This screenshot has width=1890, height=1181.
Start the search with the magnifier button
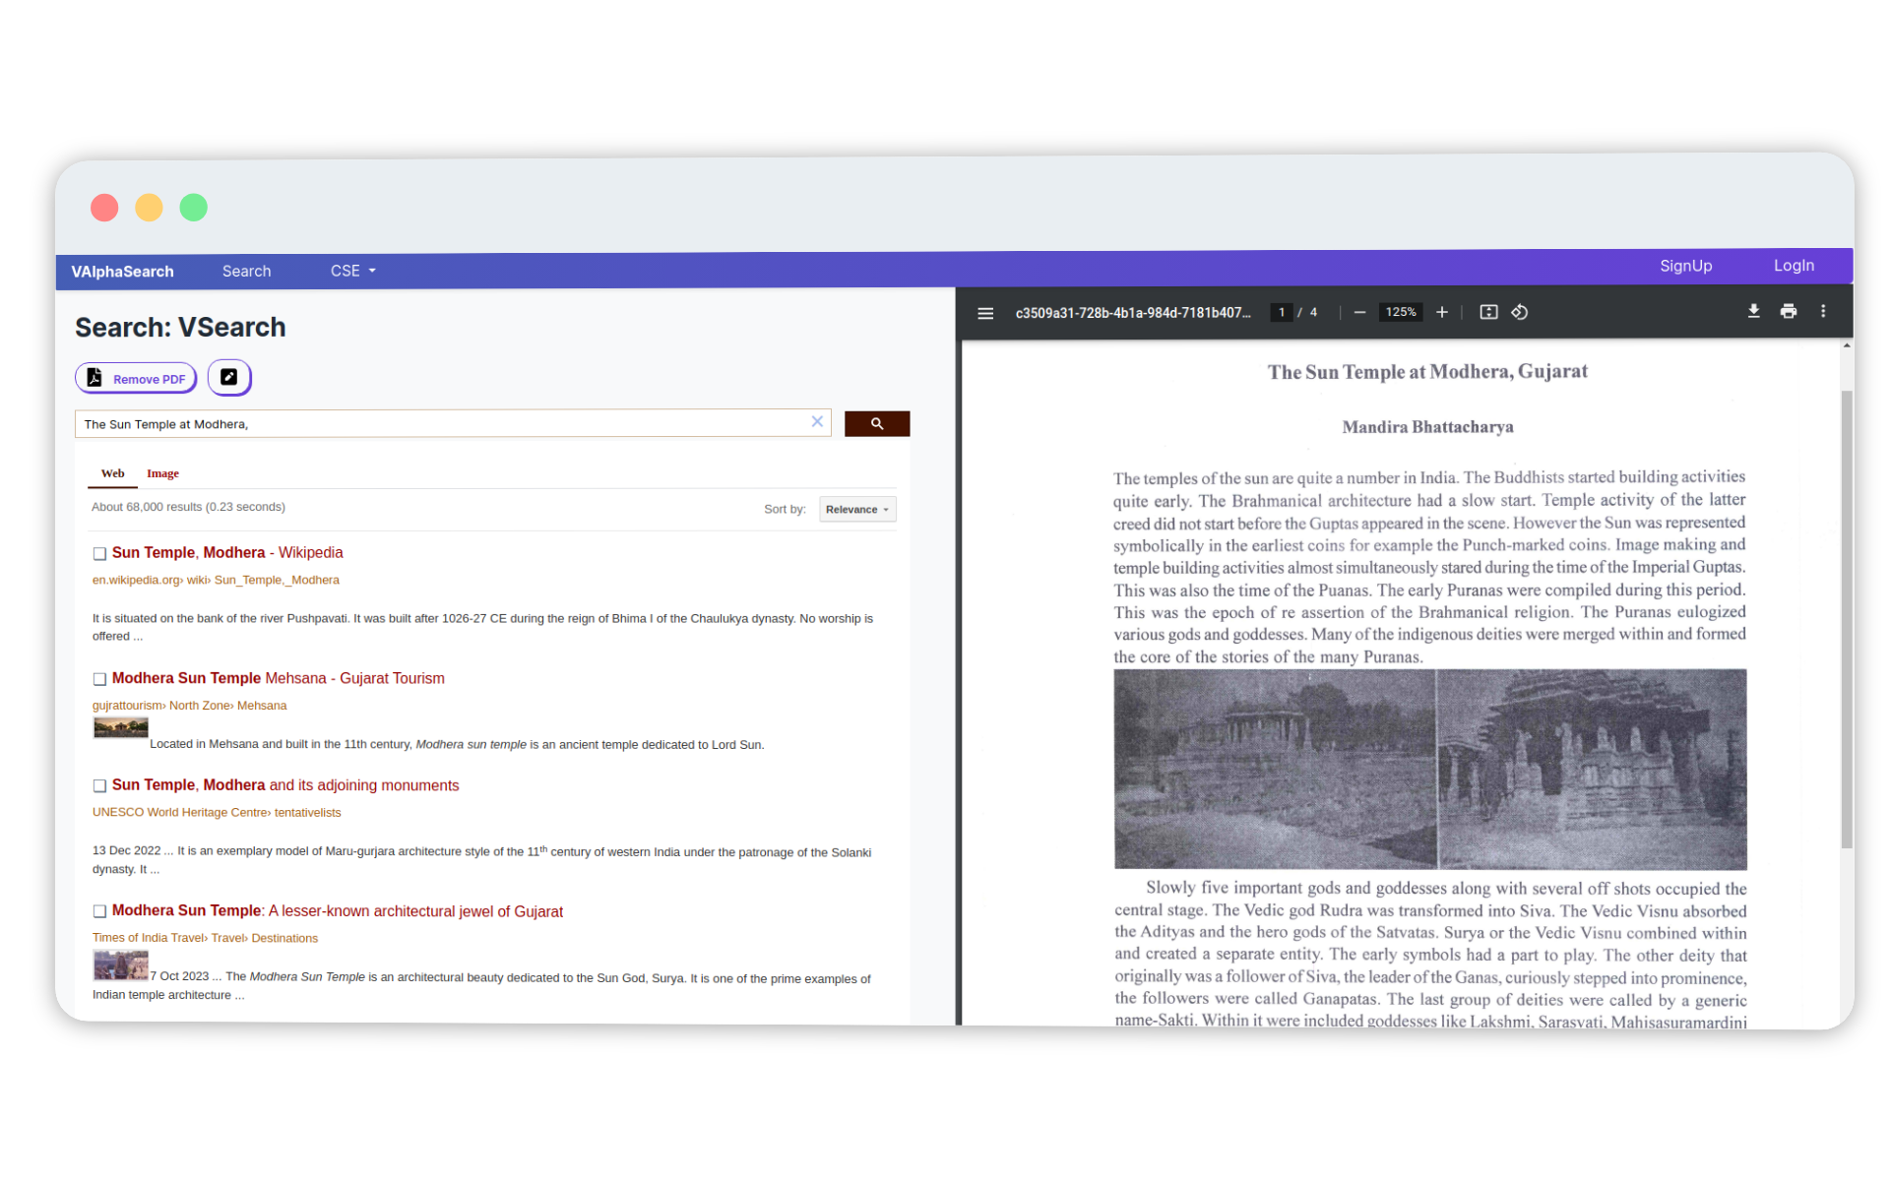tap(876, 423)
